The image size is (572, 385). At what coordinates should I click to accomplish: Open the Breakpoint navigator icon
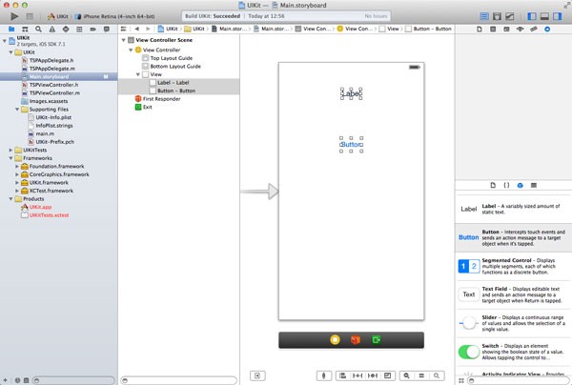(93, 30)
